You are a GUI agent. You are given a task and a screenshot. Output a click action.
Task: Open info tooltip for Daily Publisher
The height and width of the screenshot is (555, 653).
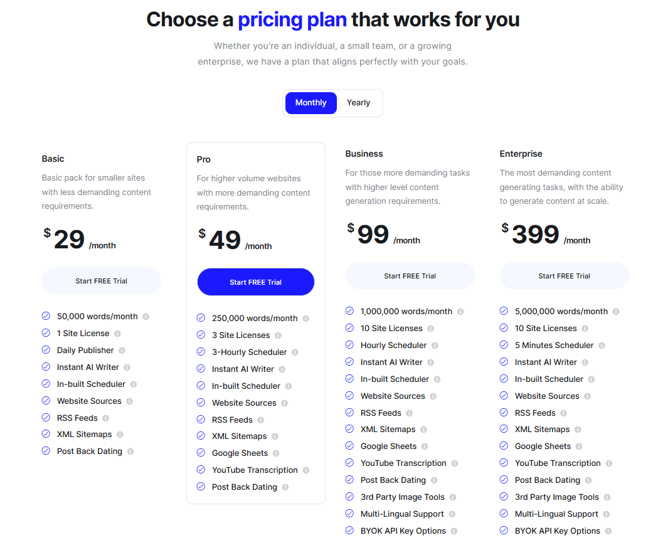(122, 351)
